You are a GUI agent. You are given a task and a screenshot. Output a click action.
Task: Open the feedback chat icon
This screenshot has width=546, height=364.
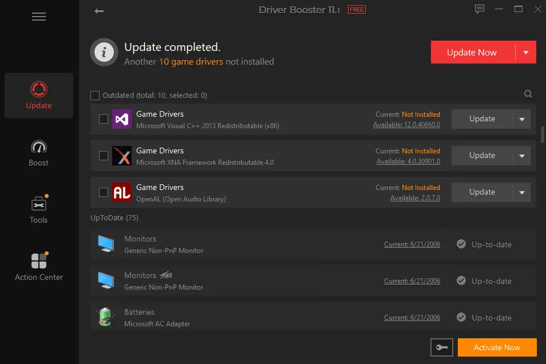(480, 9)
